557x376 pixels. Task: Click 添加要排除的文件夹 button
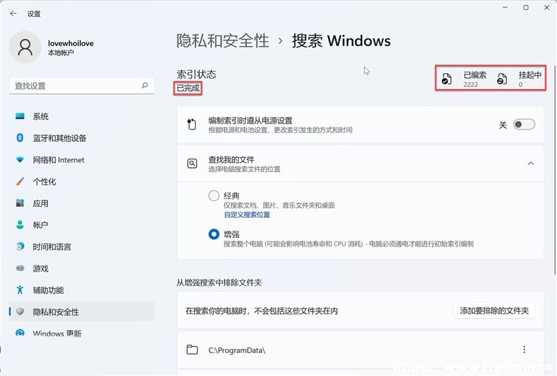tap(494, 311)
